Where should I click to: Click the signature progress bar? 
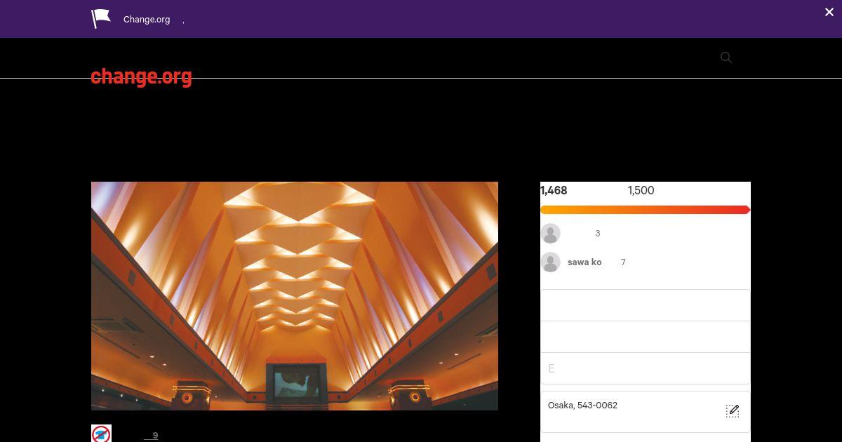point(646,210)
